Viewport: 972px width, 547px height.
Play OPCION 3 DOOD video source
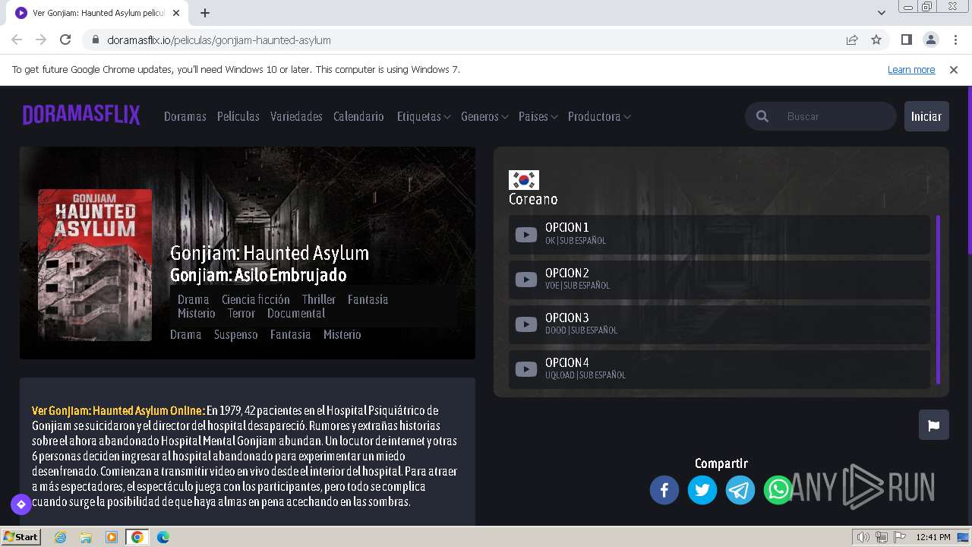[x=719, y=324]
